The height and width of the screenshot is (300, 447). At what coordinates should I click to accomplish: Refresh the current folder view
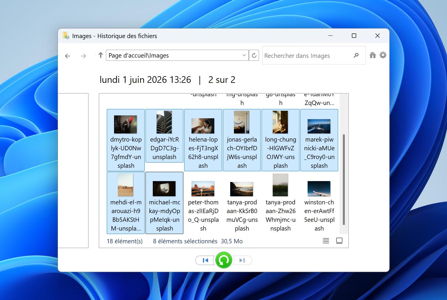tap(254, 55)
